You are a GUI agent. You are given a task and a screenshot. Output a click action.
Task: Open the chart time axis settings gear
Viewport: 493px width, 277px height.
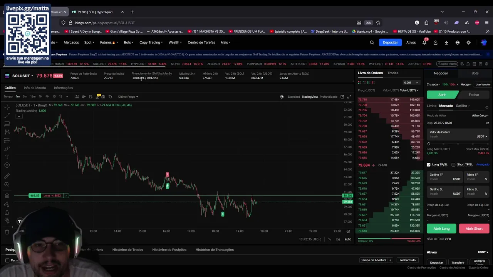pyautogui.click(x=348, y=231)
